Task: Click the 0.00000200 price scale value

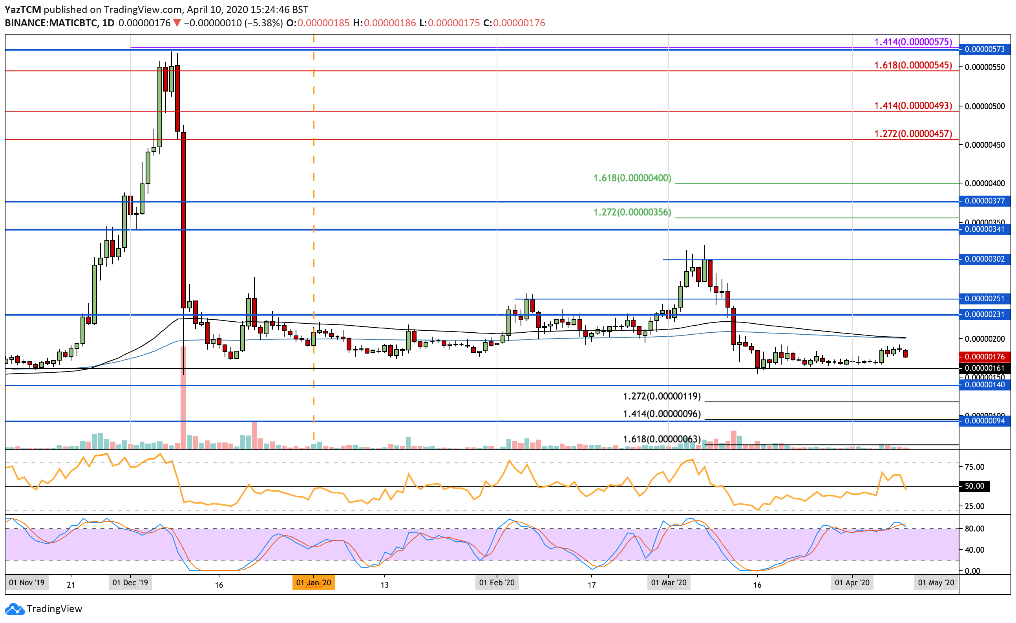Action: 985,339
